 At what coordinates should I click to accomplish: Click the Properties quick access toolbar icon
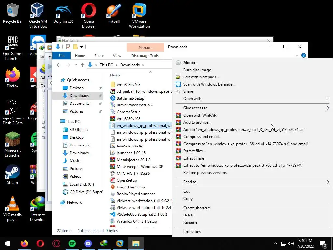click(68, 47)
